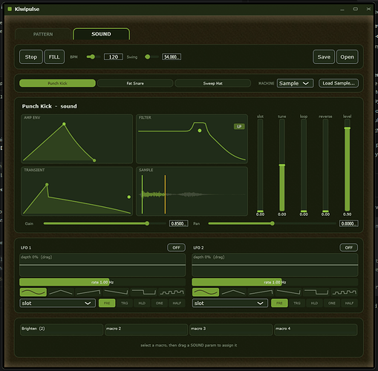Enable HALF mode for LFO 1

(177, 303)
